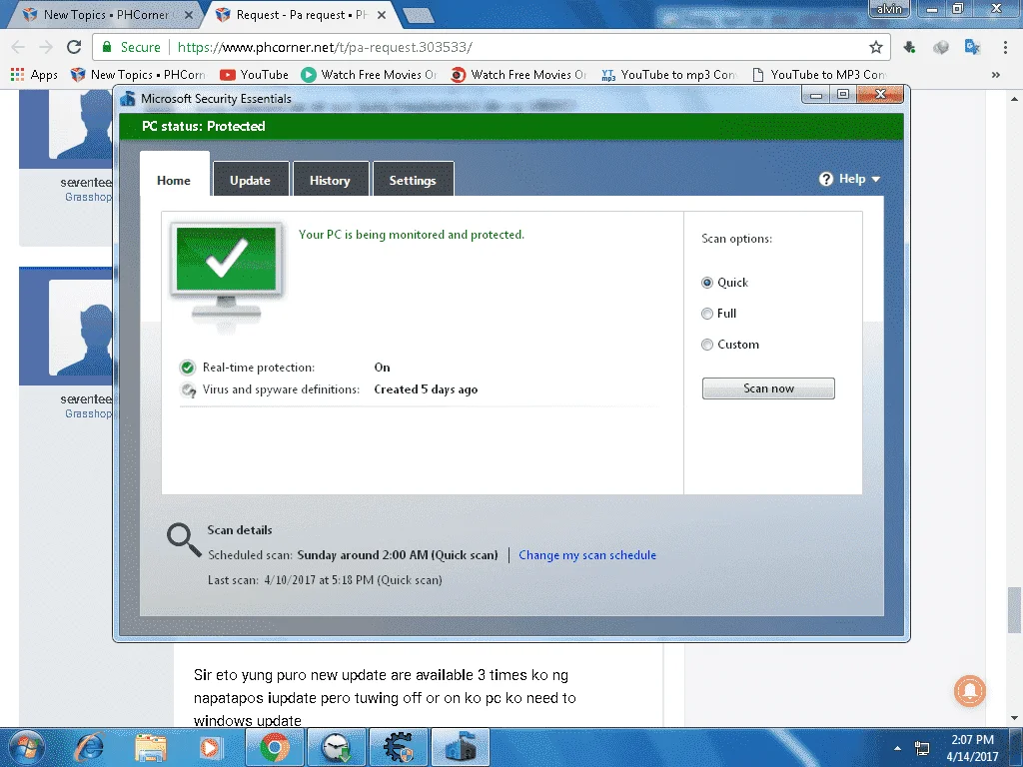The width and height of the screenshot is (1023, 767).
Task: Click the page vertical scrollbar thumb
Action: point(1014,610)
